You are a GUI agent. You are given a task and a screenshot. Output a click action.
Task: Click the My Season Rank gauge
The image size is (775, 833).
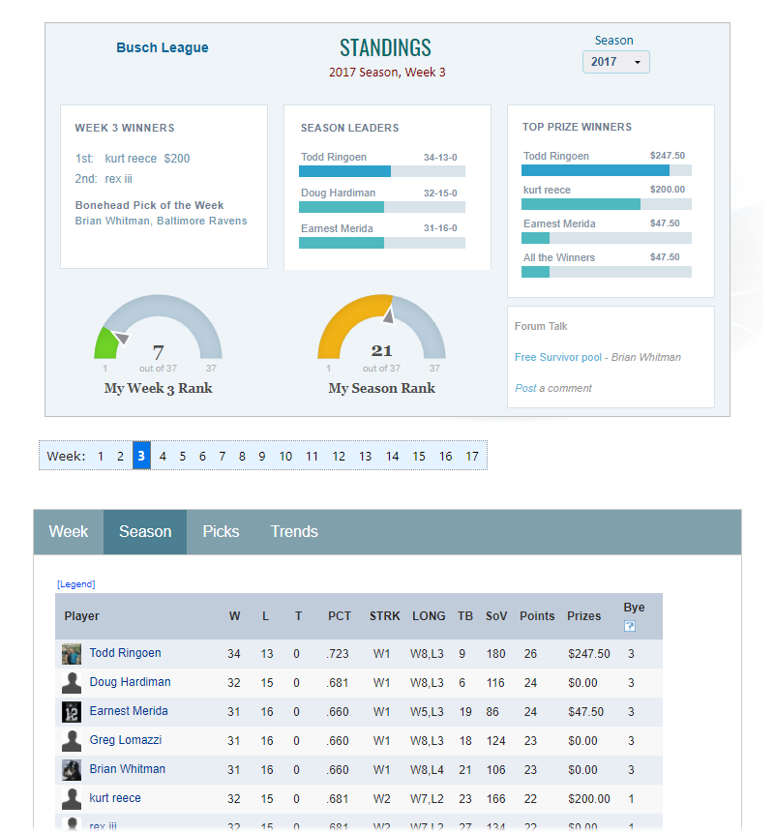381,333
